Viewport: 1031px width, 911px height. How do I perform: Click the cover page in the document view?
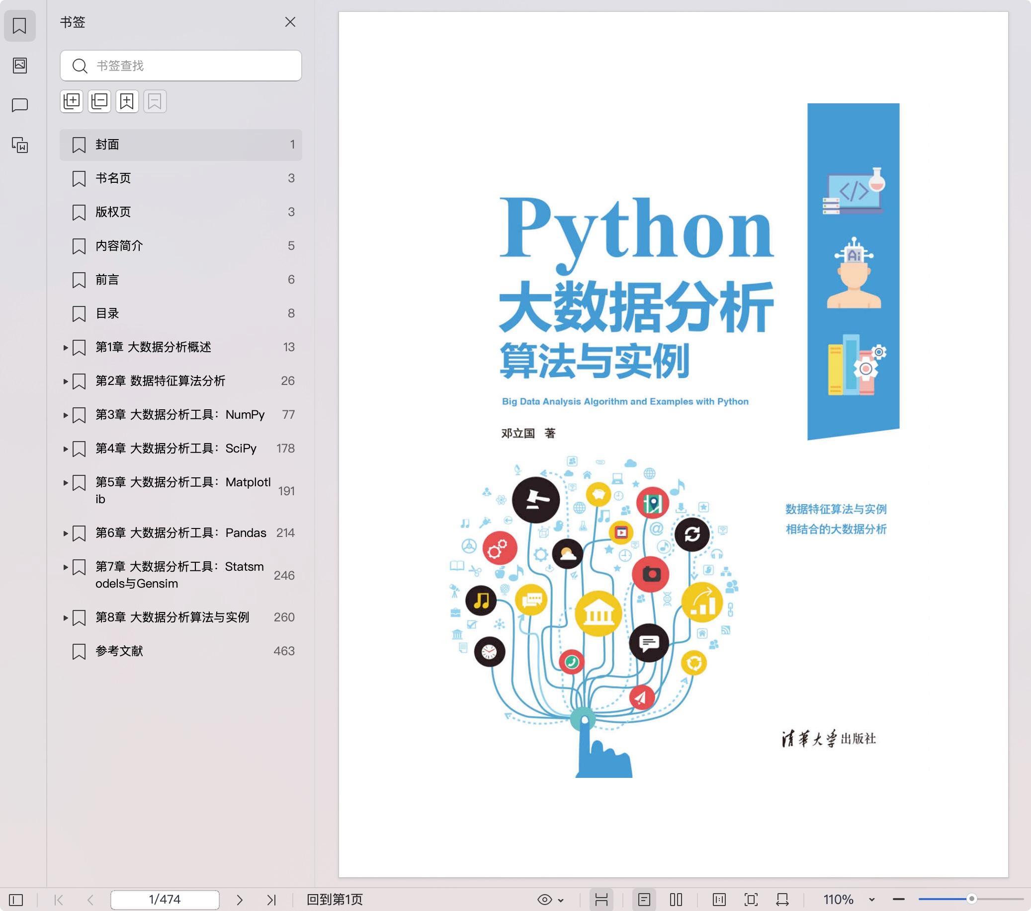[674, 444]
